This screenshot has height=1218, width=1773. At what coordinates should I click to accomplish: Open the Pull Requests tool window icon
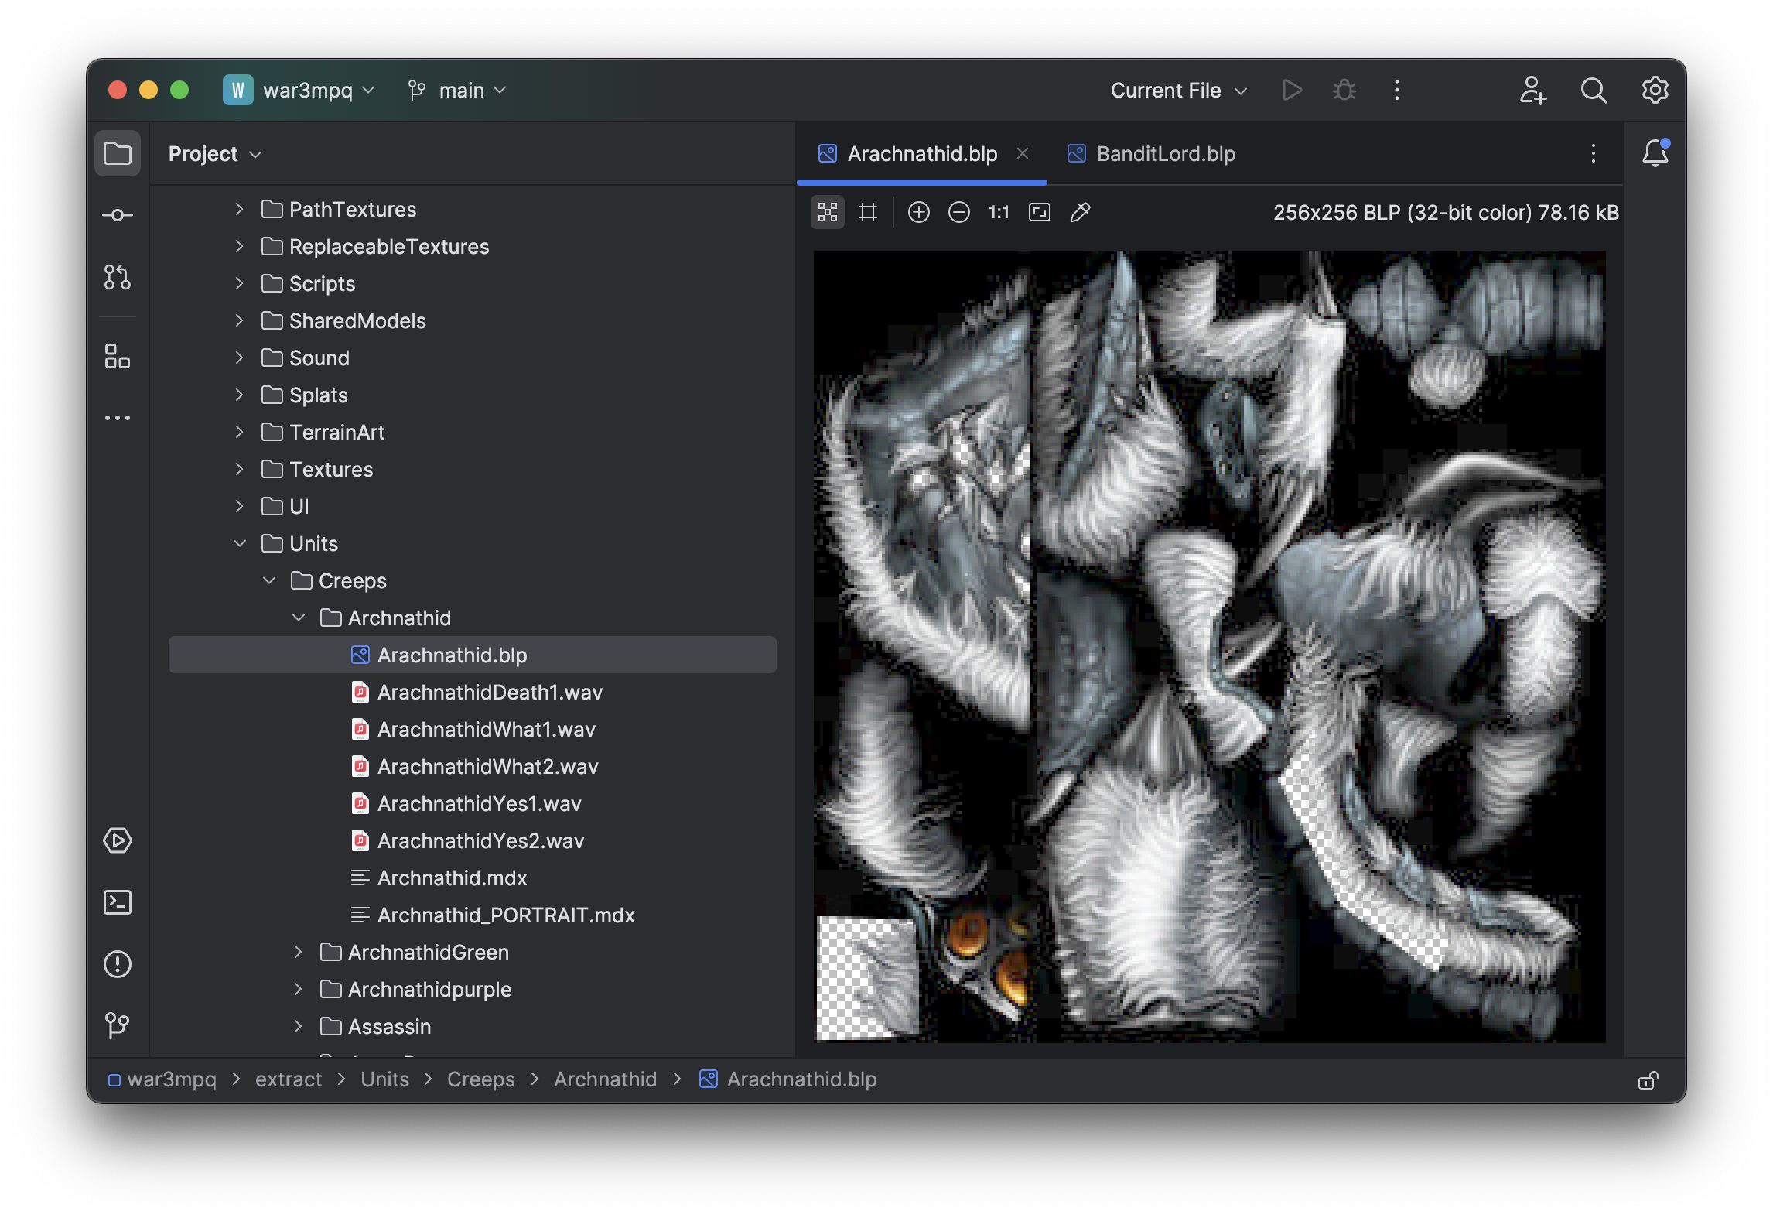click(x=118, y=276)
